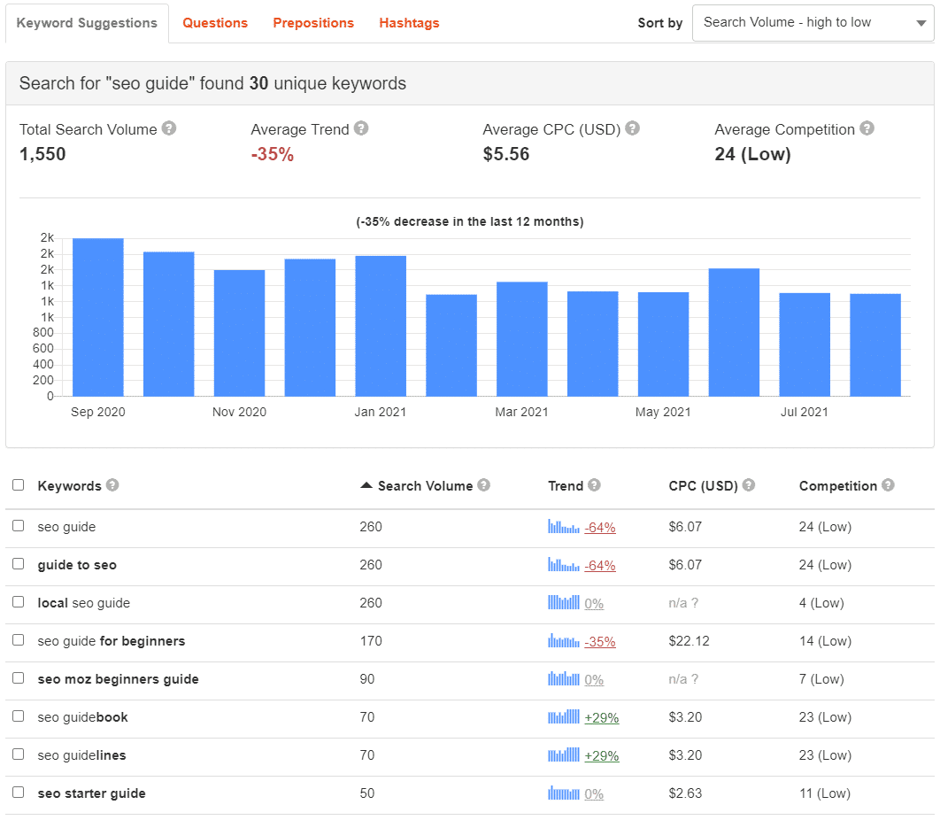Click help icon beside Average CPC (USD)

coord(632,128)
